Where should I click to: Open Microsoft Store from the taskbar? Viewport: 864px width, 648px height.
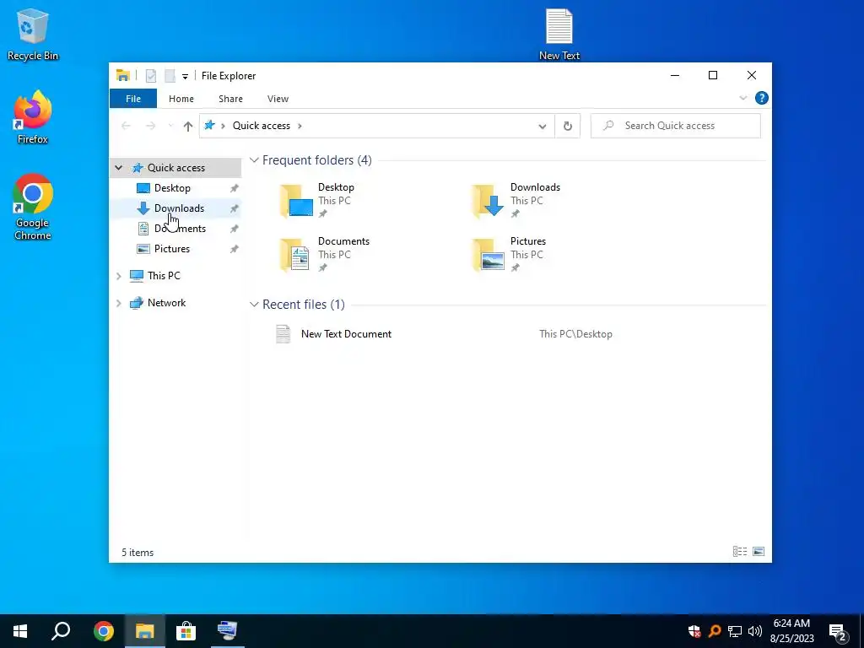pyautogui.click(x=186, y=631)
